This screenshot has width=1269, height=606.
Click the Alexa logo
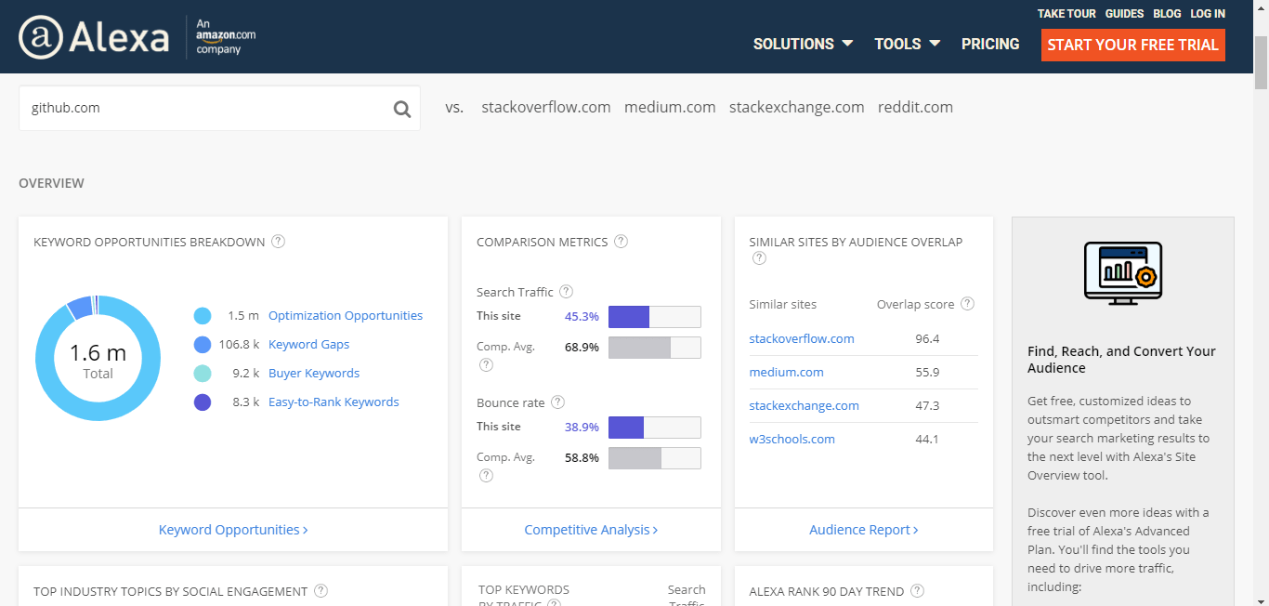(94, 38)
